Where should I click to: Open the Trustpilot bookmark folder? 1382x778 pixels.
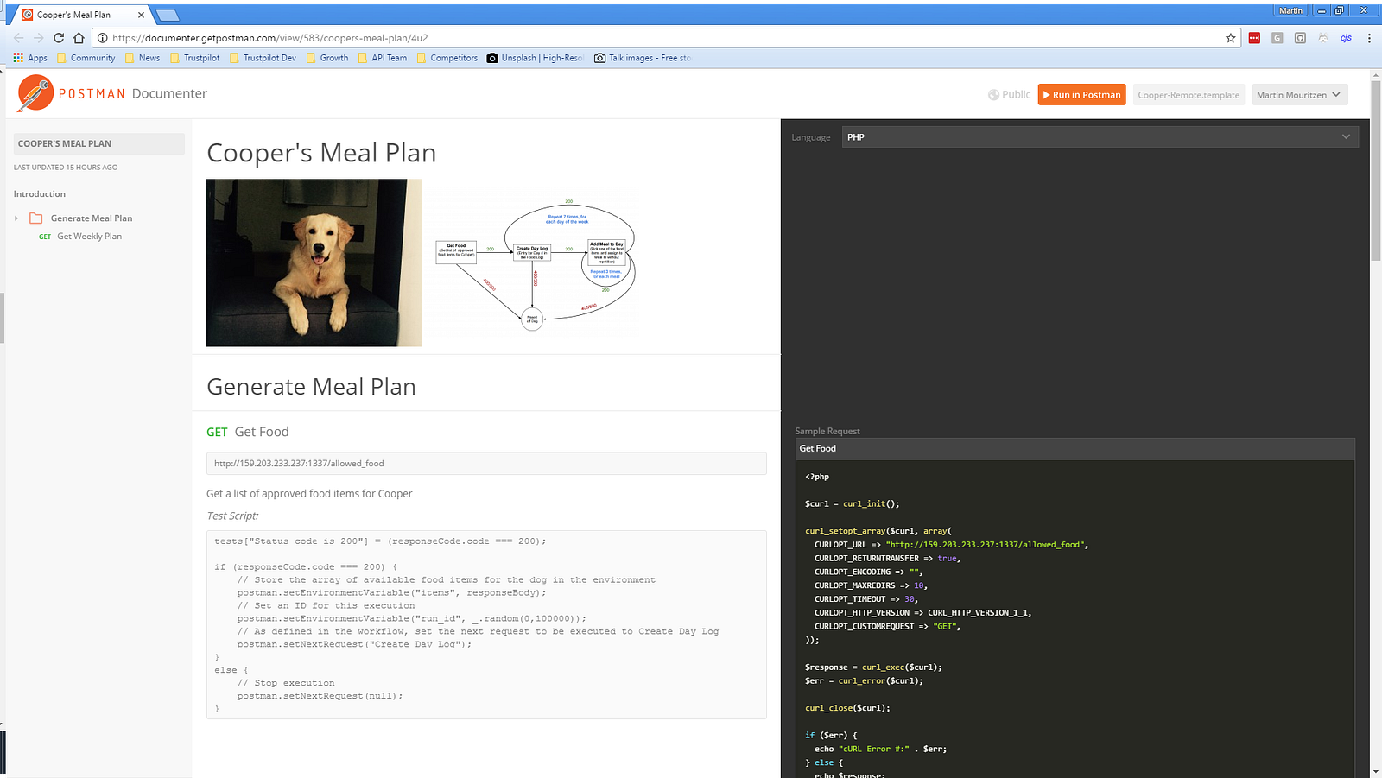click(x=195, y=58)
